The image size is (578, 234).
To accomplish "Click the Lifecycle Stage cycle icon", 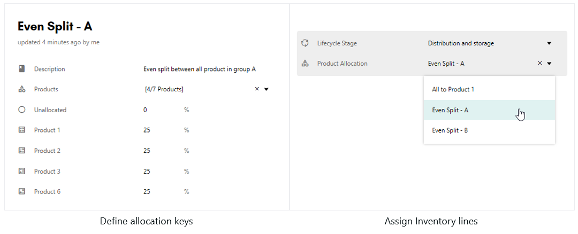I will click(x=305, y=43).
